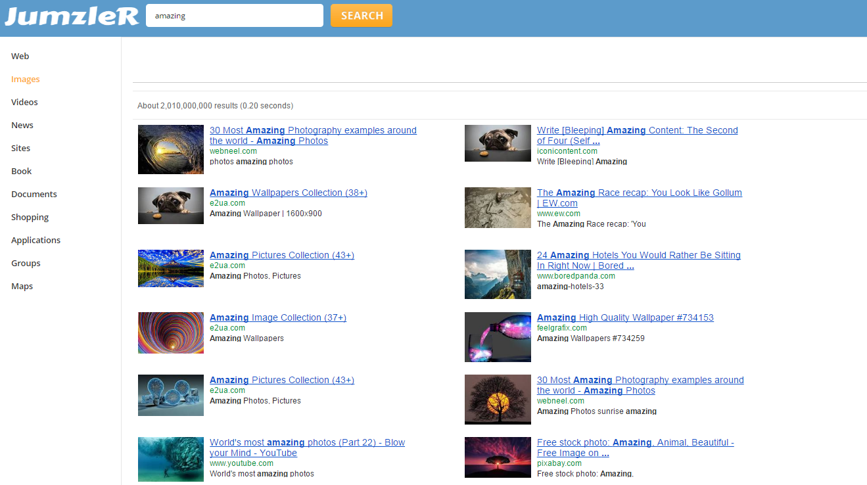Switch to Videos search category
The image size is (867, 485).
point(24,103)
